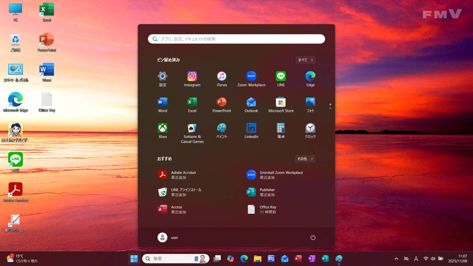This screenshot has width=473, height=266.
Task: Open Outlook from the taskbar
Action: (285, 259)
